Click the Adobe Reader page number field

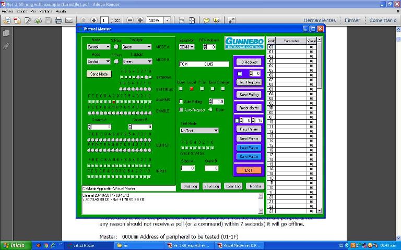coord(104,20)
